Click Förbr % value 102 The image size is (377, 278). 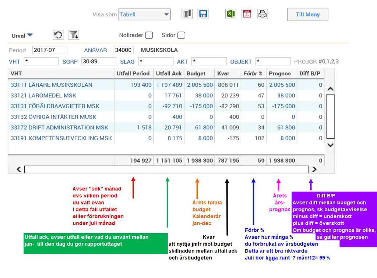pyautogui.click(x=260, y=138)
